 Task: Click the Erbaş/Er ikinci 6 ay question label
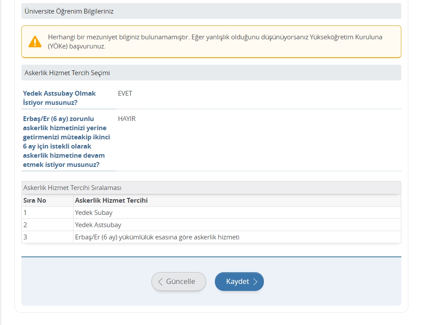(67, 142)
